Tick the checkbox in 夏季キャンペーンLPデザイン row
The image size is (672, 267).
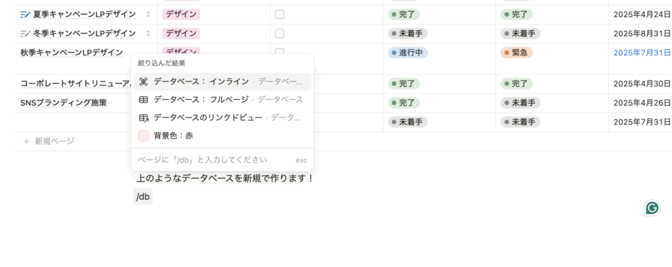pos(280,14)
